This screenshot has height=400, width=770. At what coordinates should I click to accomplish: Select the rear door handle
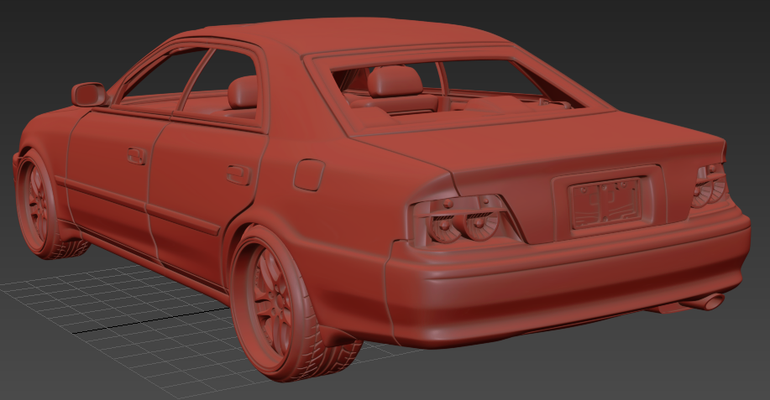[238, 174]
